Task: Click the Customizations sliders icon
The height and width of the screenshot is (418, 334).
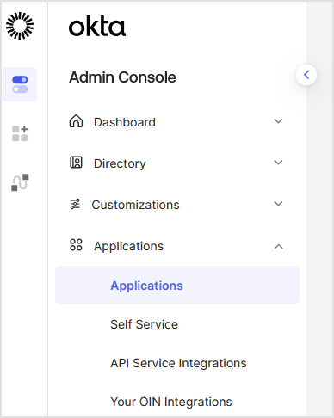Action: click(x=75, y=204)
